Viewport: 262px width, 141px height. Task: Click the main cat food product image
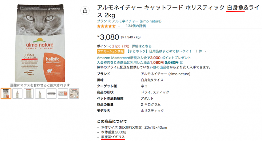tap(40, 43)
